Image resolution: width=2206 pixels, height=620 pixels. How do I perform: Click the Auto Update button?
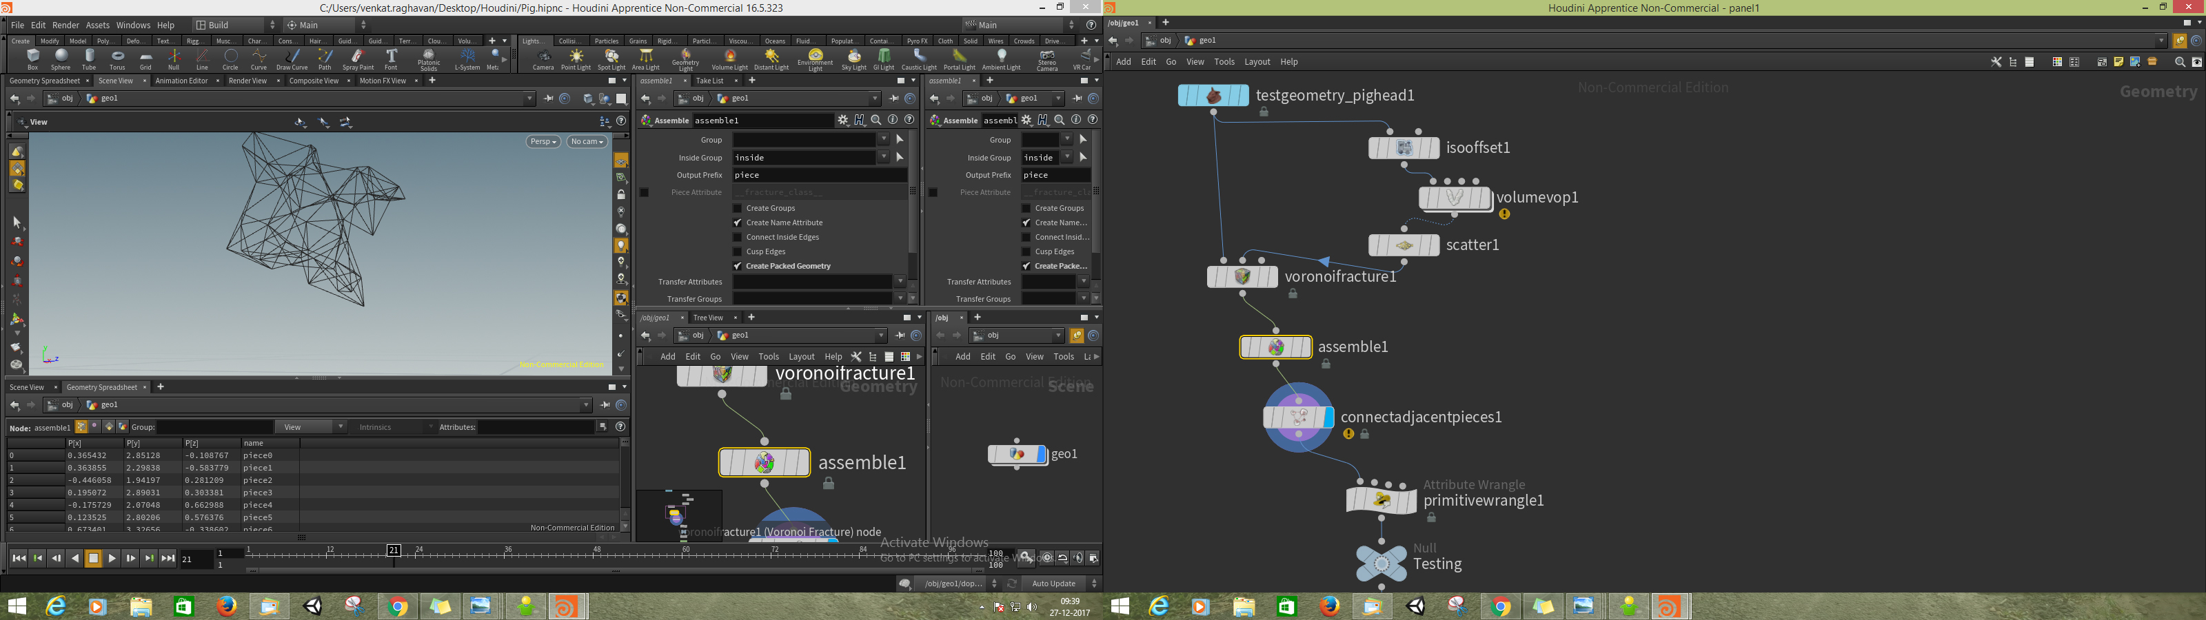coord(1054,583)
